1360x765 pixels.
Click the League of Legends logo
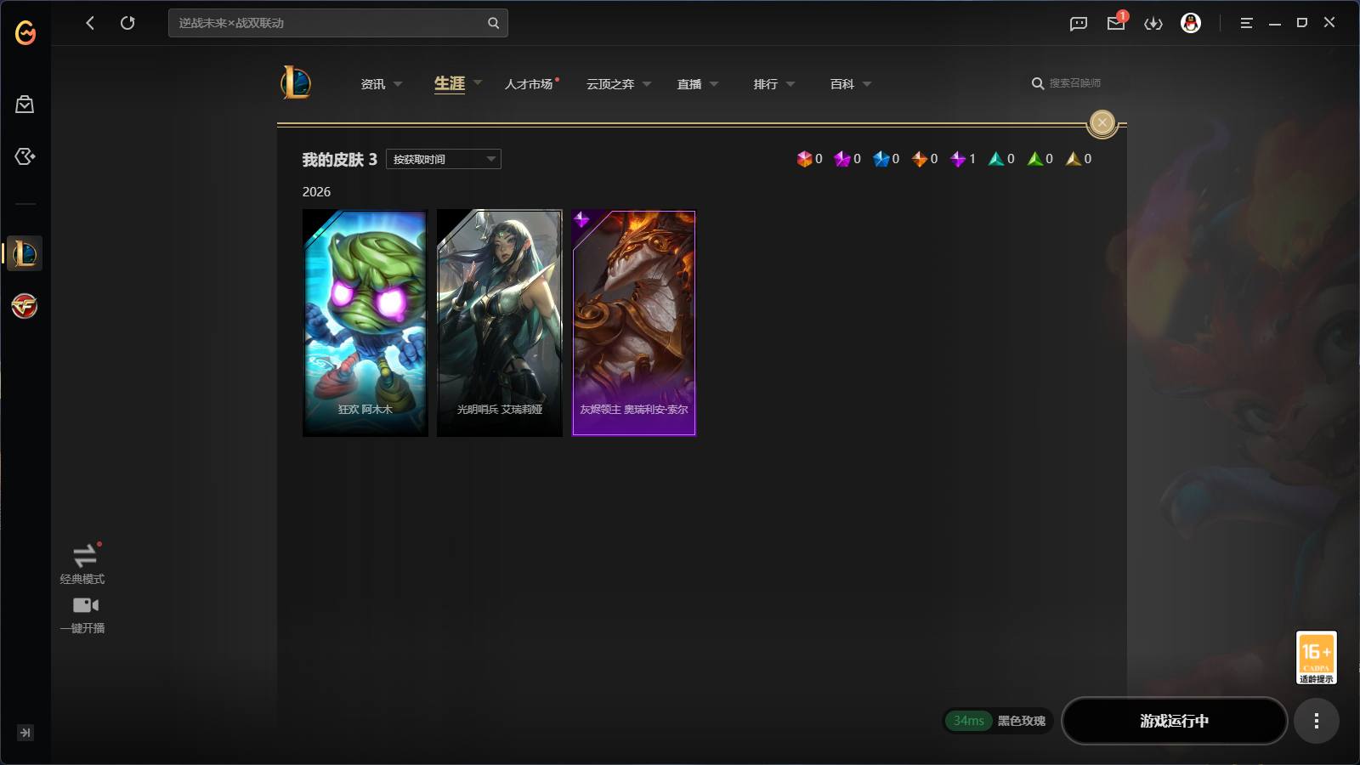296,82
